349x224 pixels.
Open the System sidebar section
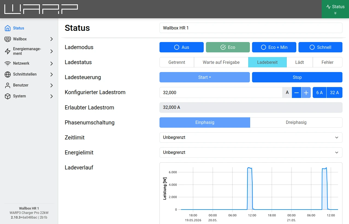(29, 96)
